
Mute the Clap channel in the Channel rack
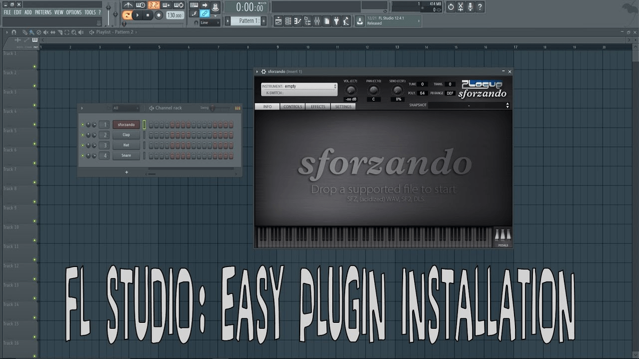pyautogui.click(x=82, y=135)
